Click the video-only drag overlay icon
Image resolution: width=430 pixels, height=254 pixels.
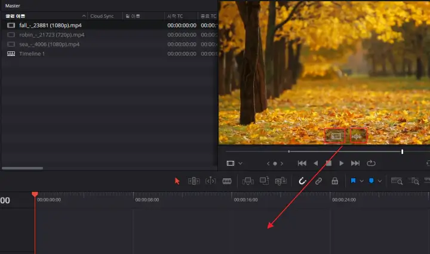pyautogui.click(x=335, y=136)
